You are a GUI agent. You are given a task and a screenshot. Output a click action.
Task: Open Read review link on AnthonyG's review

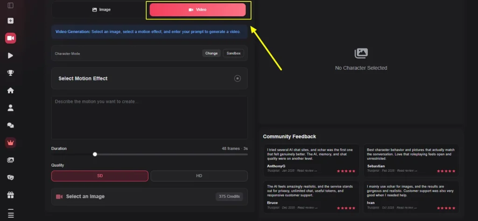pyautogui.click(x=307, y=171)
